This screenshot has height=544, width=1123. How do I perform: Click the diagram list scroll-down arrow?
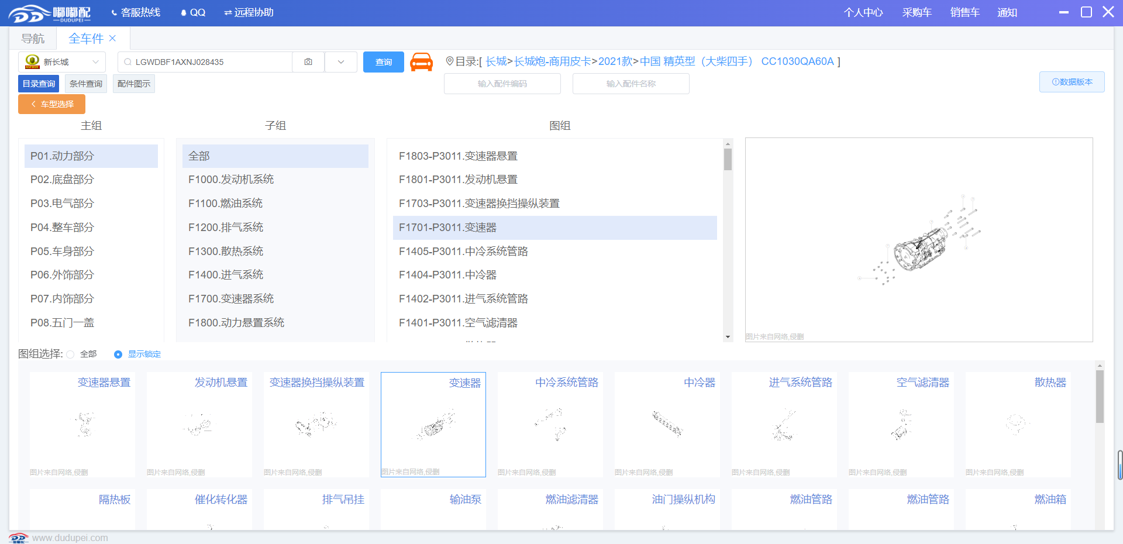point(728,337)
